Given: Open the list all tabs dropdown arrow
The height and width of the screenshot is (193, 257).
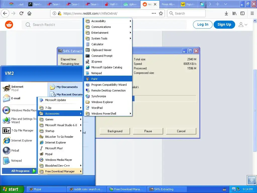Looking at the screenshot, I should tap(226, 4).
